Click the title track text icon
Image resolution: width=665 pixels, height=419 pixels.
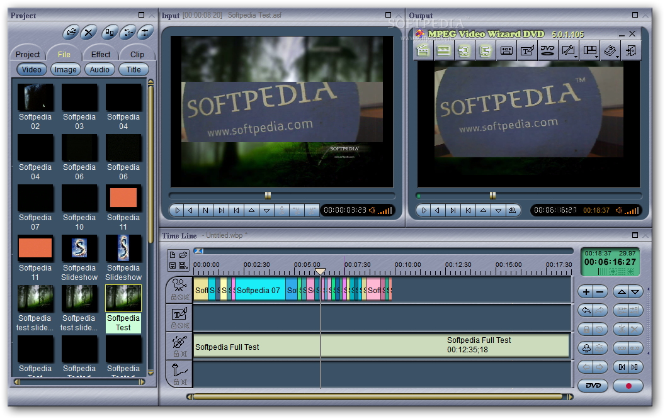tap(180, 314)
